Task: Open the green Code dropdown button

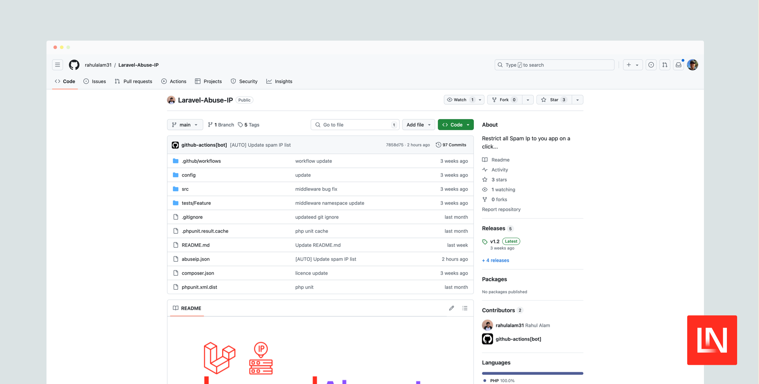Action: click(456, 125)
